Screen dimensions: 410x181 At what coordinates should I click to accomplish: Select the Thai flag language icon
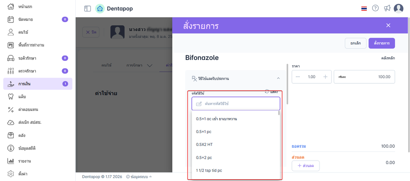pos(364,8)
